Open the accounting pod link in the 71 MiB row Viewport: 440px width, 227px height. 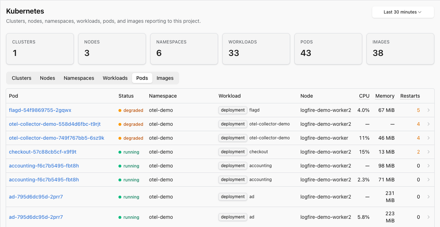pyautogui.click(x=44, y=180)
